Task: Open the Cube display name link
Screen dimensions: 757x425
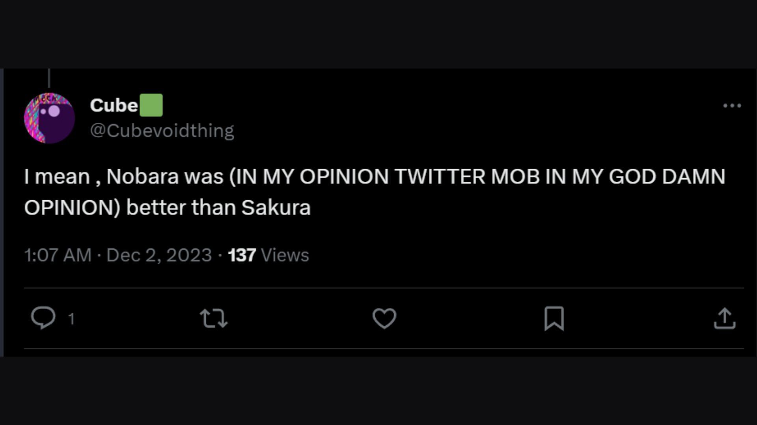Action: tap(114, 105)
